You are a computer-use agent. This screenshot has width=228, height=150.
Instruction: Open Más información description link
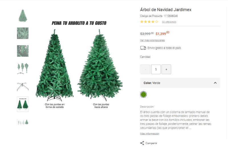pos(150,133)
